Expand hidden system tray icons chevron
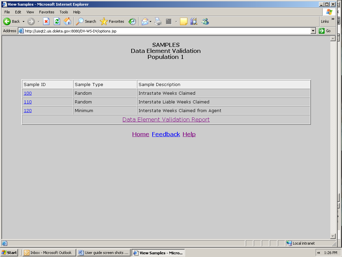This screenshot has width=342, height=257. 319,253
